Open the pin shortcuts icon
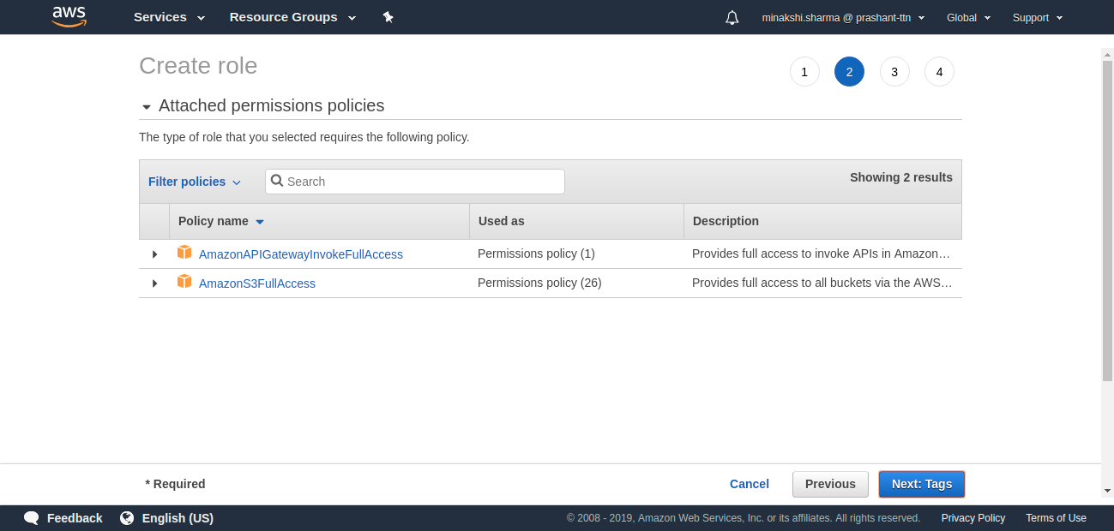The image size is (1114, 531). pos(388,17)
